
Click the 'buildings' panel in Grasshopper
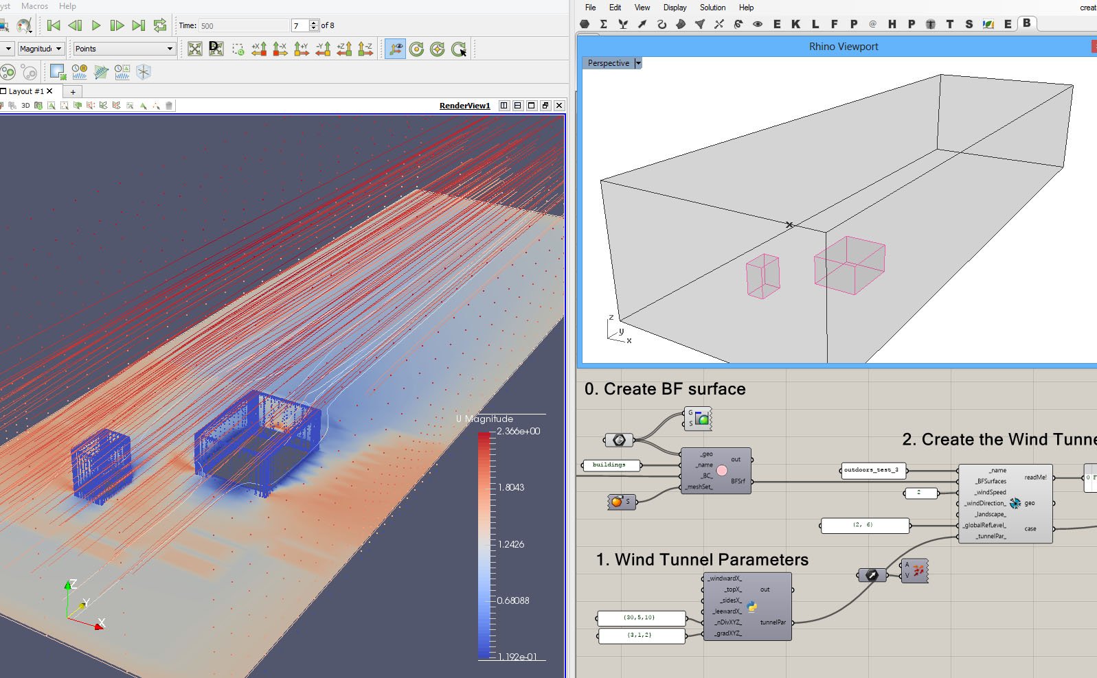coord(611,465)
